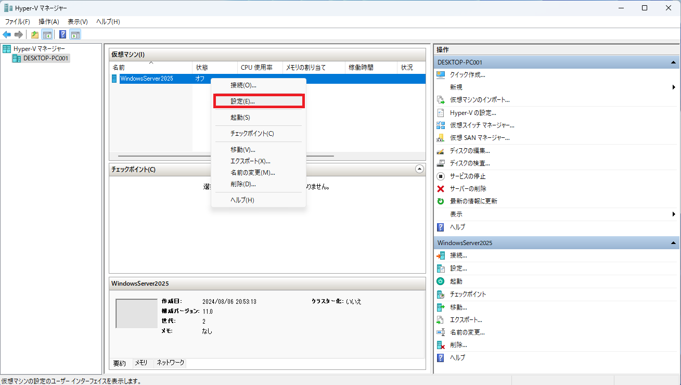This screenshot has height=385, width=681.
Task: Toggle the console tree toolbar icon
Action: [47, 35]
